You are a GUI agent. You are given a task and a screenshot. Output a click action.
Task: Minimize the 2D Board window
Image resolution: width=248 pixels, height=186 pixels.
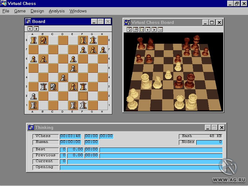94,21
